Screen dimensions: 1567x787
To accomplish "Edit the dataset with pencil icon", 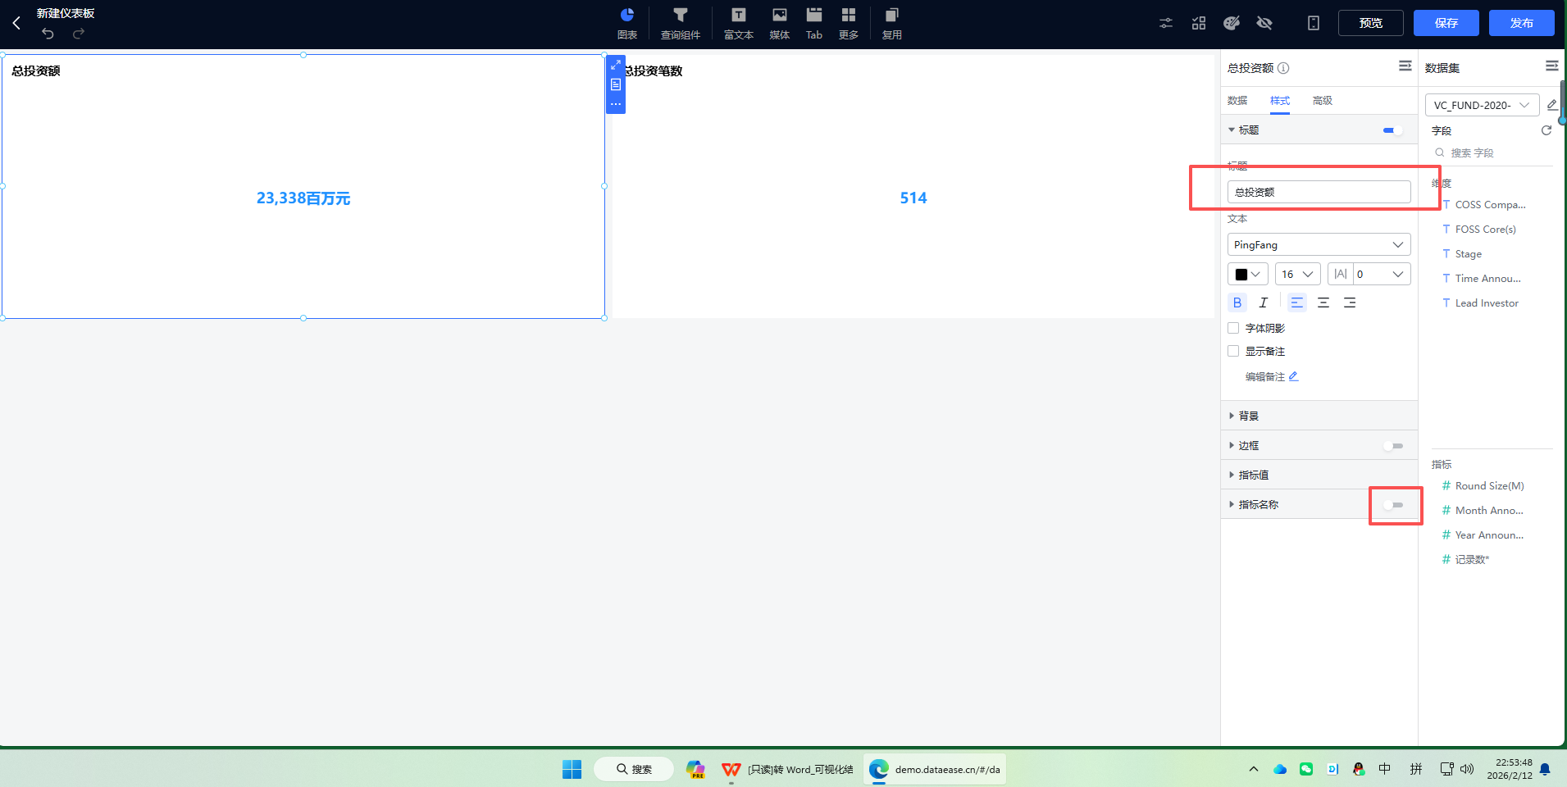I will [1552, 105].
